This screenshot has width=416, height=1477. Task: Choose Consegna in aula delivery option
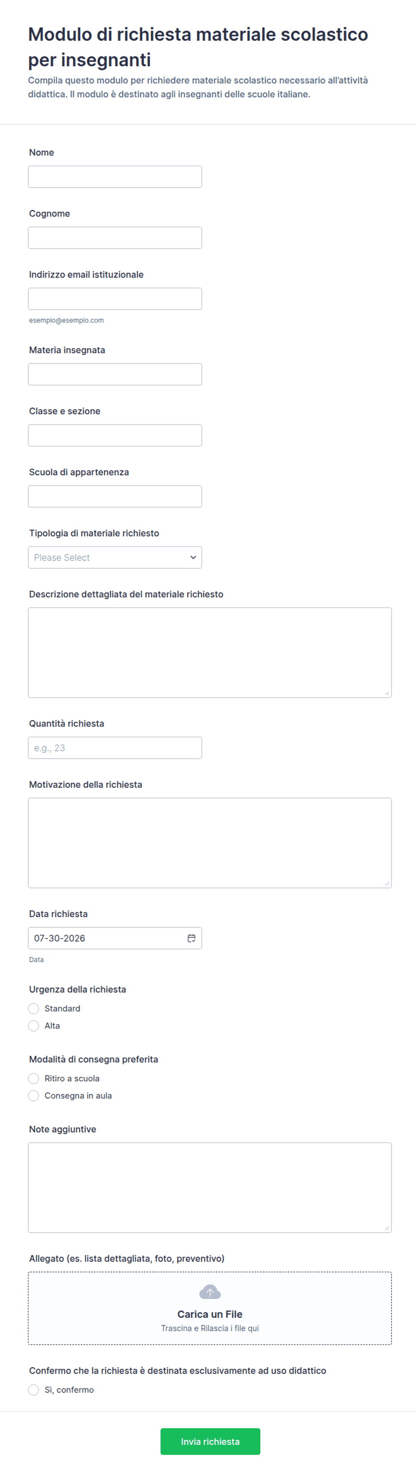pyautogui.click(x=34, y=1096)
